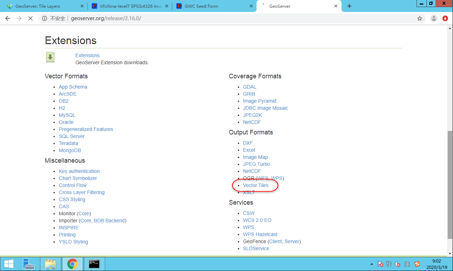This screenshot has height=271, width=453.
Task: Close the active GeoServer tab
Action: pos(336,6)
